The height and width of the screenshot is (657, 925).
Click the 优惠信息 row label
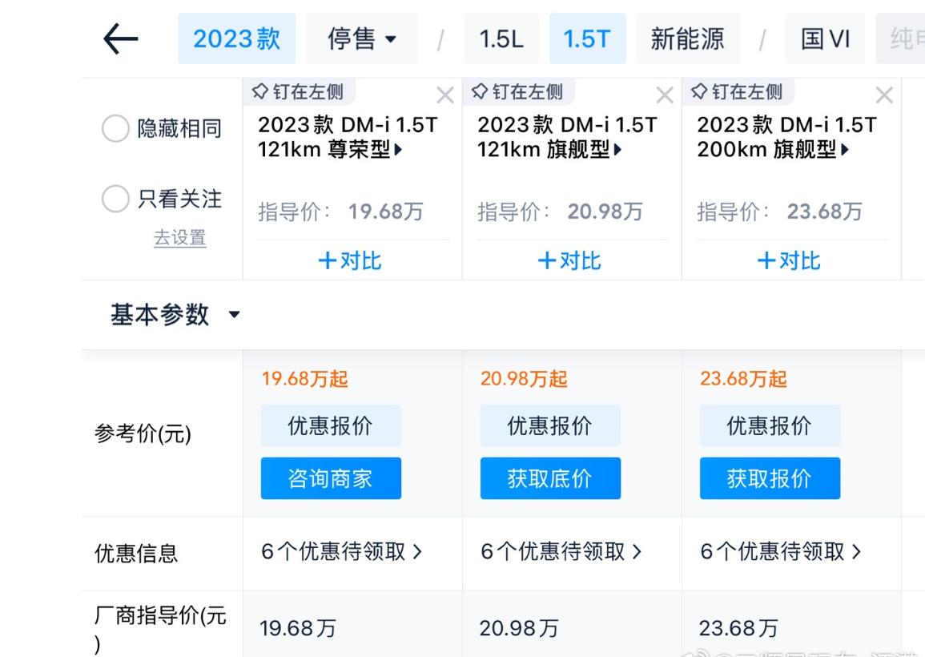135,554
